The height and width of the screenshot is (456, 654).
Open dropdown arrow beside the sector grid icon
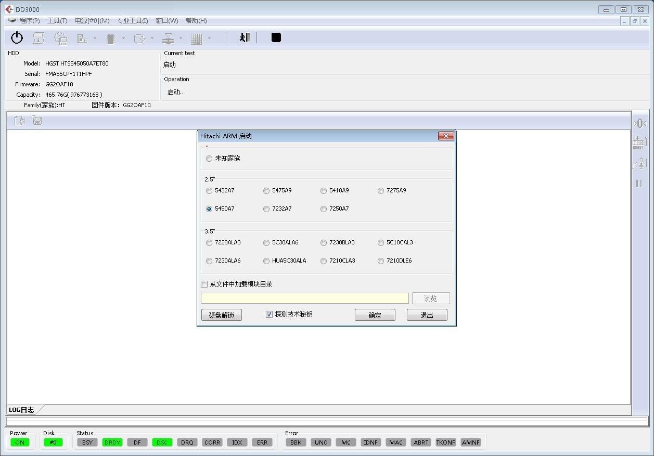tap(209, 38)
